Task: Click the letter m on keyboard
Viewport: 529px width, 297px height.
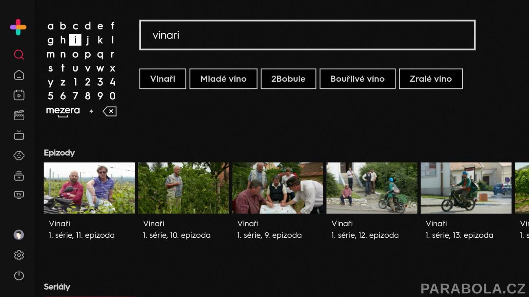Action: click(x=50, y=54)
